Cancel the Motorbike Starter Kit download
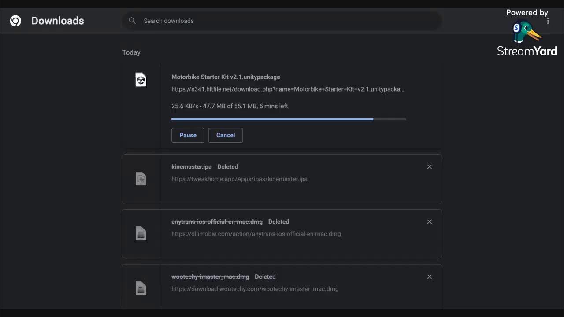This screenshot has width=564, height=317. 226,135
